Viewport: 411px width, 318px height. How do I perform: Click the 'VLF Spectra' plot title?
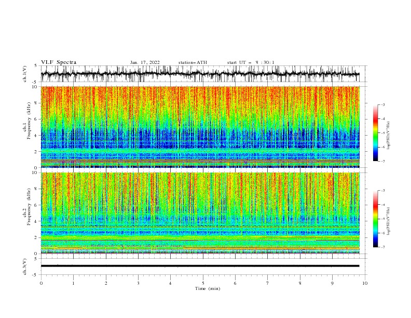59,62
